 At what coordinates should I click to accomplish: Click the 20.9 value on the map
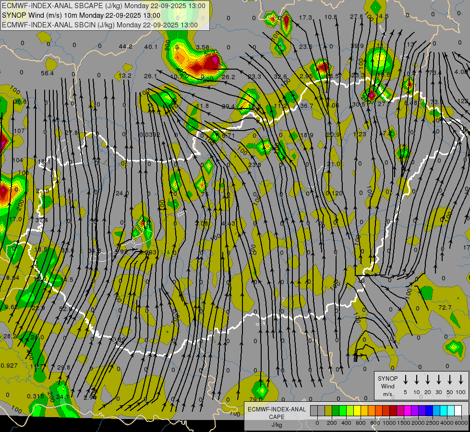tap(333, 134)
